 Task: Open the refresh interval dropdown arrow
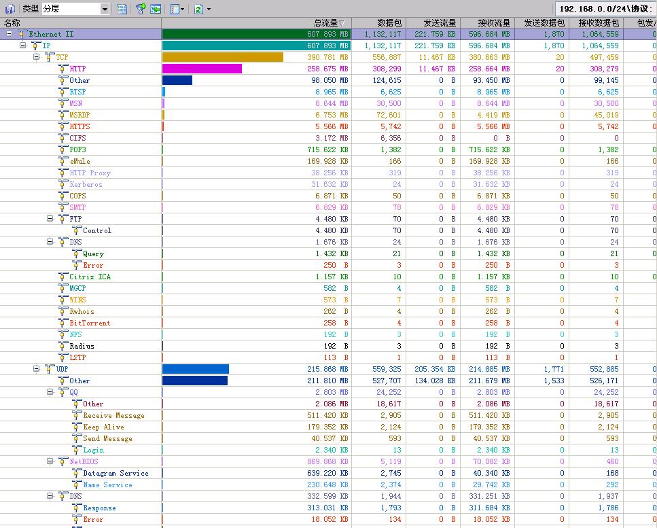pyautogui.click(x=209, y=9)
